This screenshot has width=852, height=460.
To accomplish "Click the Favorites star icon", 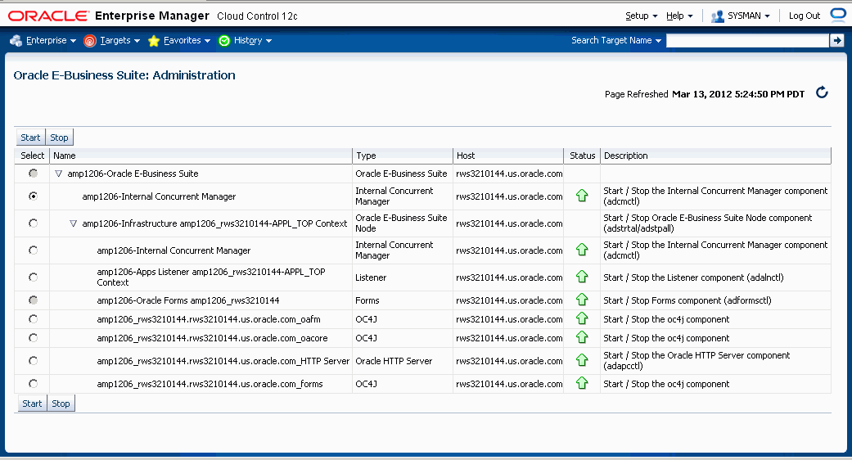I will click(154, 41).
